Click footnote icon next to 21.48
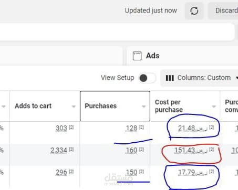Image resolution: width=238 pixels, height=190 pixels. [x=211, y=128]
